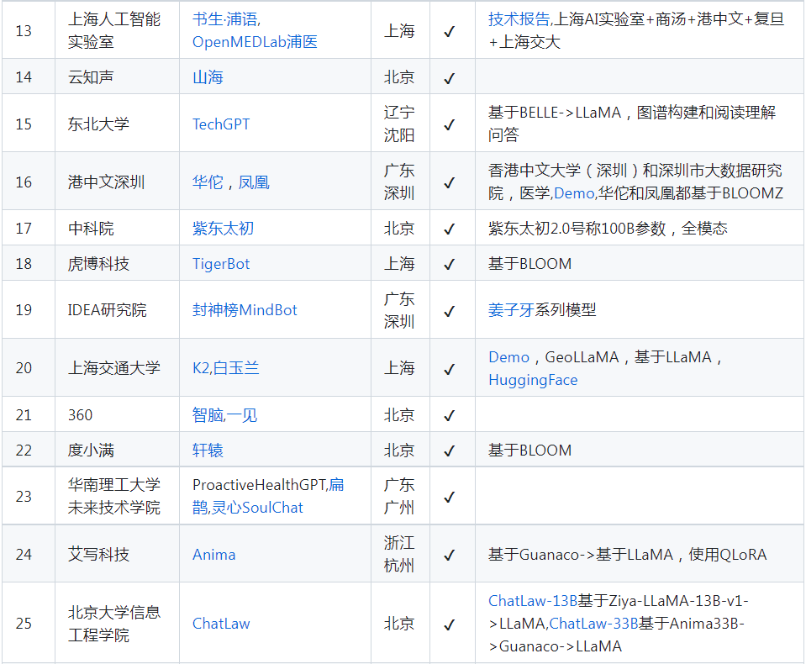The image size is (806, 664).
Task: Open the 紫东太初 link
Action: click(x=223, y=229)
